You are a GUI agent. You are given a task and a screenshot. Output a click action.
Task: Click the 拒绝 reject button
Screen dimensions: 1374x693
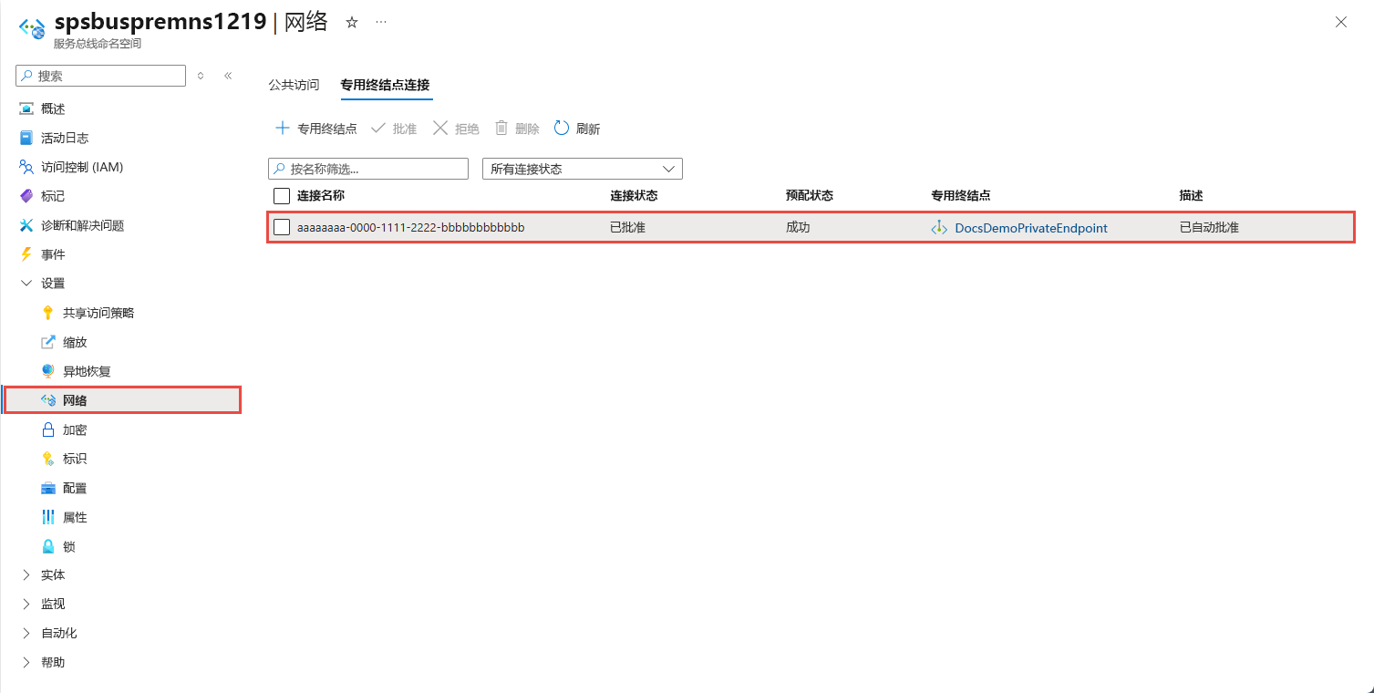point(456,129)
